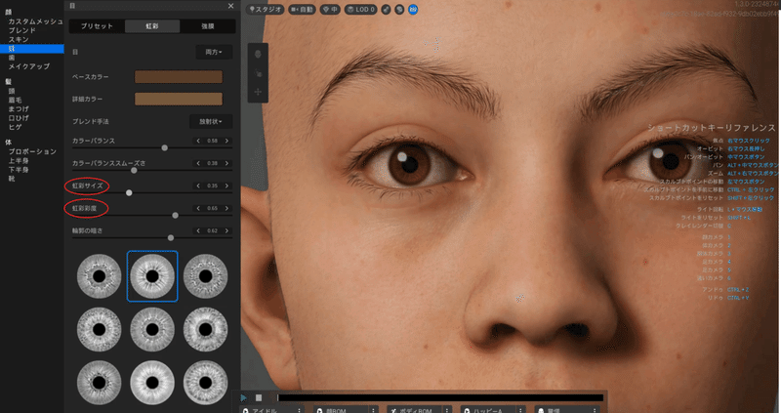
Task: Open 口ひげ under the hair section
Action: (19, 118)
